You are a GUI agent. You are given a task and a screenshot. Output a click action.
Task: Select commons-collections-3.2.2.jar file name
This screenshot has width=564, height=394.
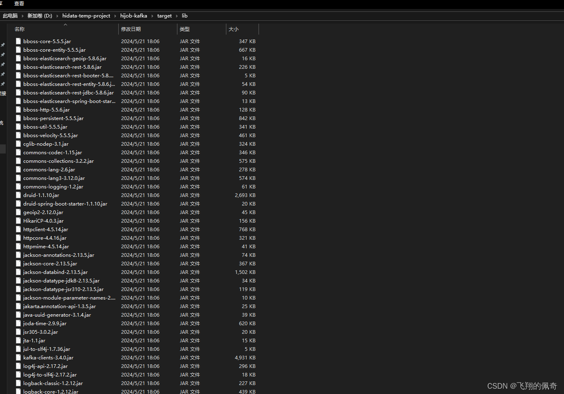pyautogui.click(x=58, y=161)
